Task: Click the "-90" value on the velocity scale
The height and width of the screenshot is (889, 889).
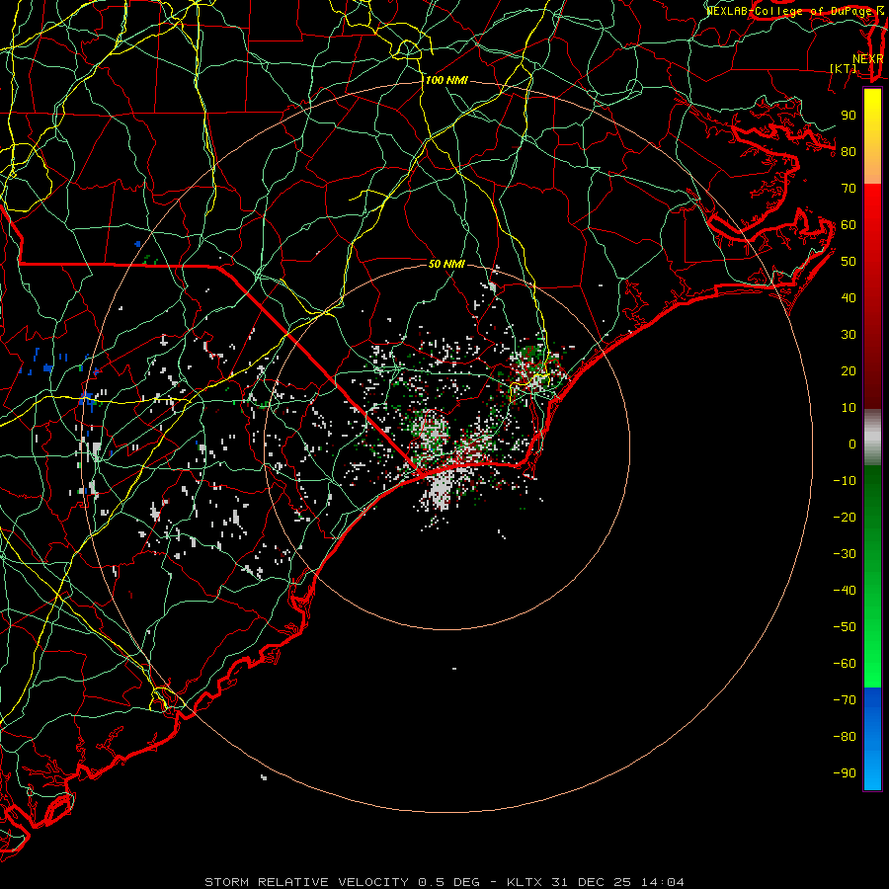Action: [845, 773]
